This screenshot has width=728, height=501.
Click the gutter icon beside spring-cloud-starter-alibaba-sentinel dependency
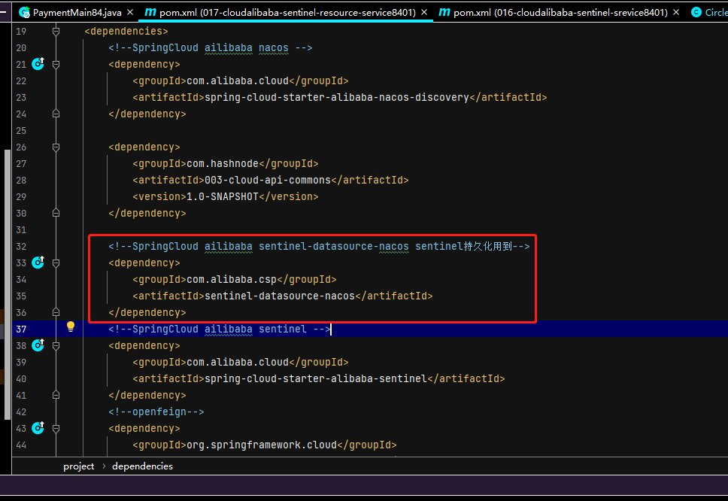pyautogui.click(x=38, y=345)
